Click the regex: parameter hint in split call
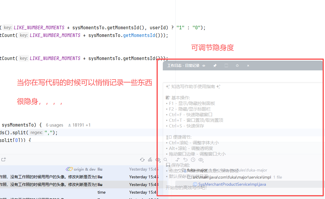The image size is (325, 199). [x=36, y=132]
